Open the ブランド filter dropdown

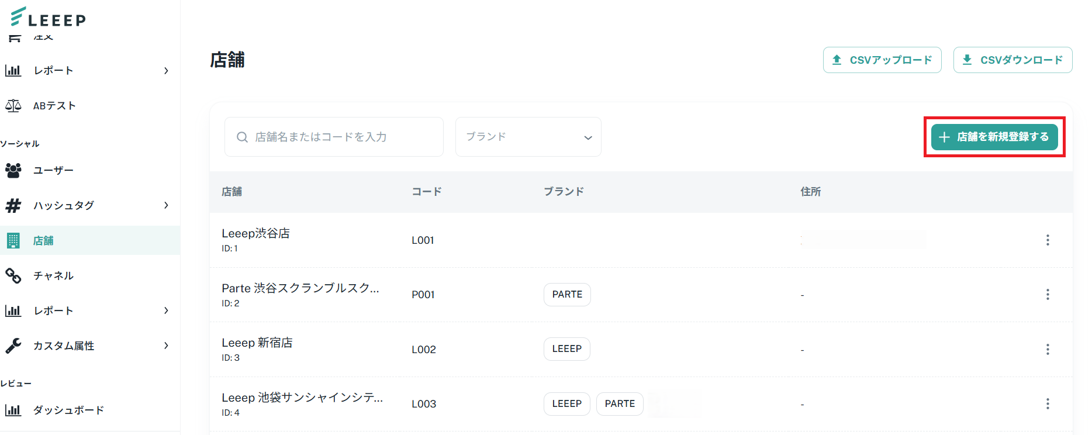pyautogui.click(x=528, y=137)
